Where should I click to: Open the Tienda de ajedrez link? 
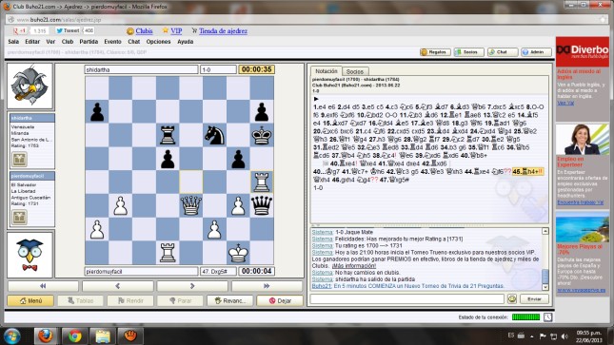pyautogui.click(x=223, y=31)
